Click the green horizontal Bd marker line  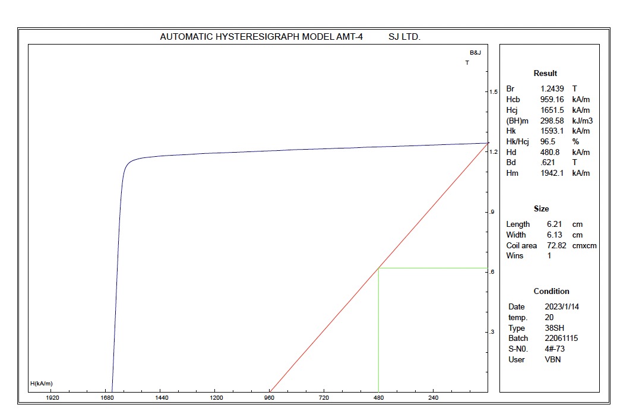pos(433,268)
